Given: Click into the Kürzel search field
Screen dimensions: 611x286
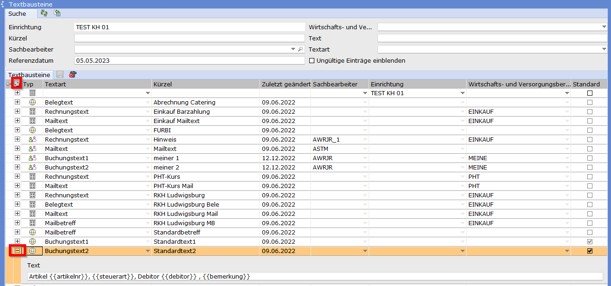Looking at the screenshot, I should point(189,38).
